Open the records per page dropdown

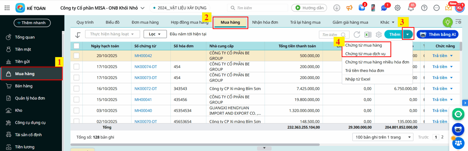tap(383, 137)
